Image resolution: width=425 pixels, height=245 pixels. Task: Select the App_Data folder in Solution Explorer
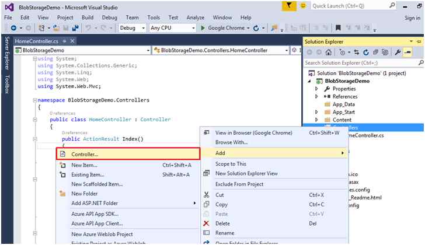pos(344,104)
